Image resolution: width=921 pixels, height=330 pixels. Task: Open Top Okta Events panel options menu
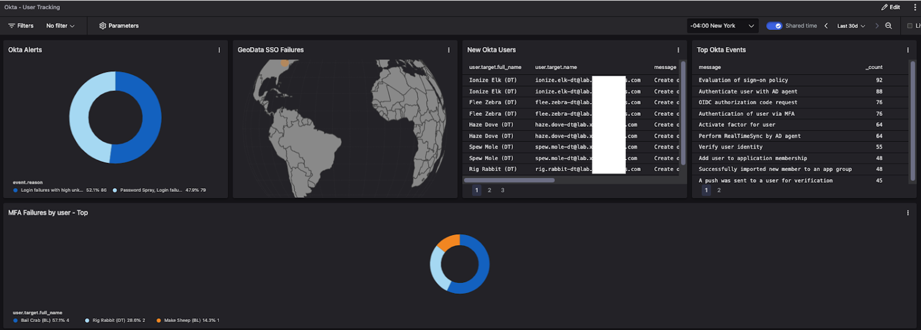click(x=908, y=50)
